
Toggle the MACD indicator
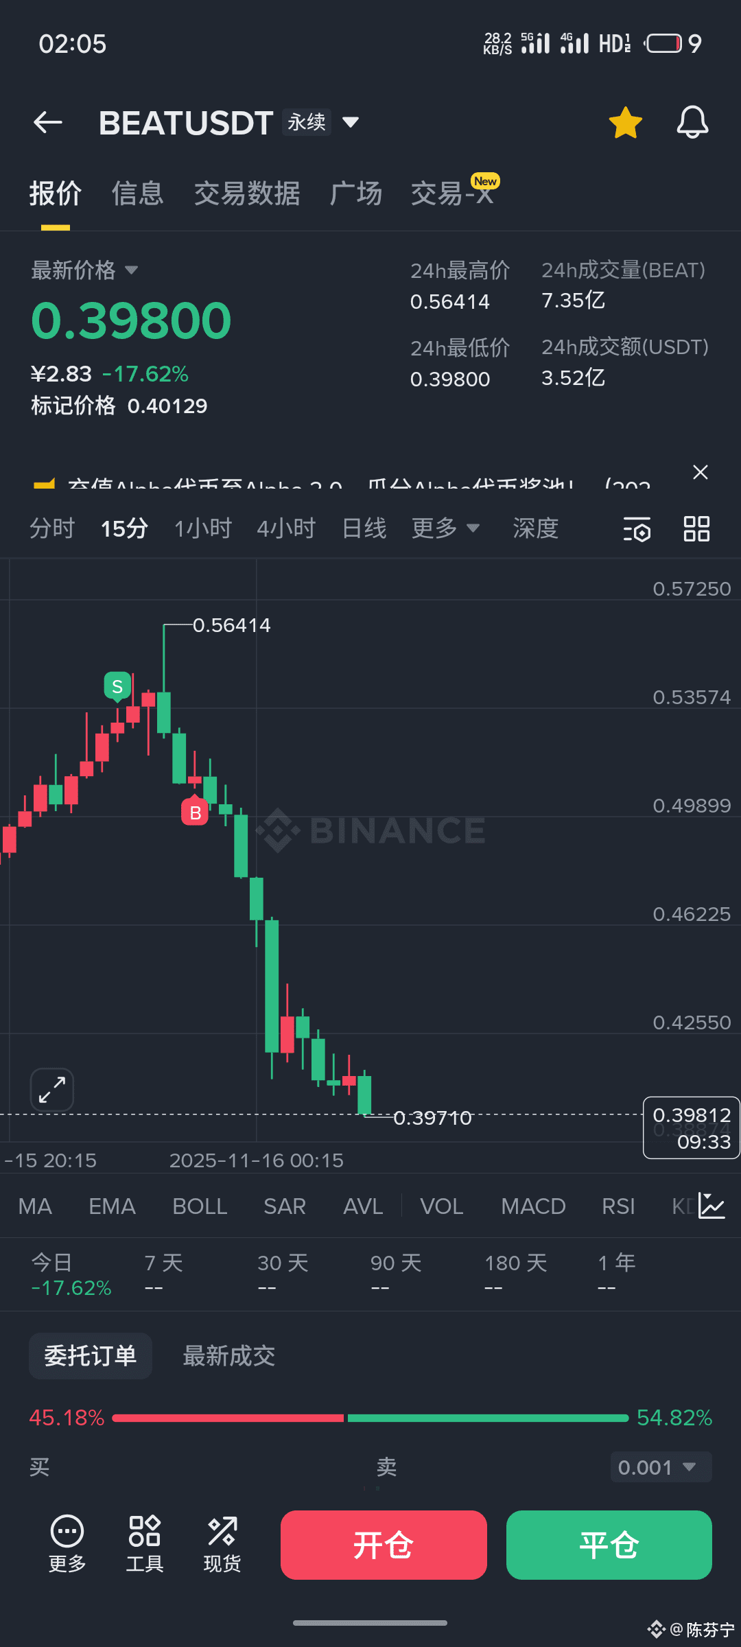point(533,1206)
